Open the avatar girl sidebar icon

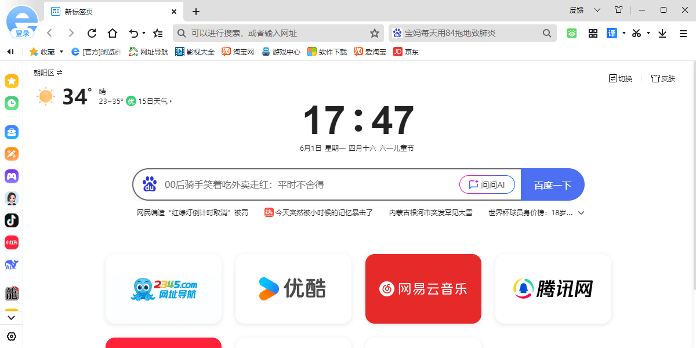click(x=12, y=198)
